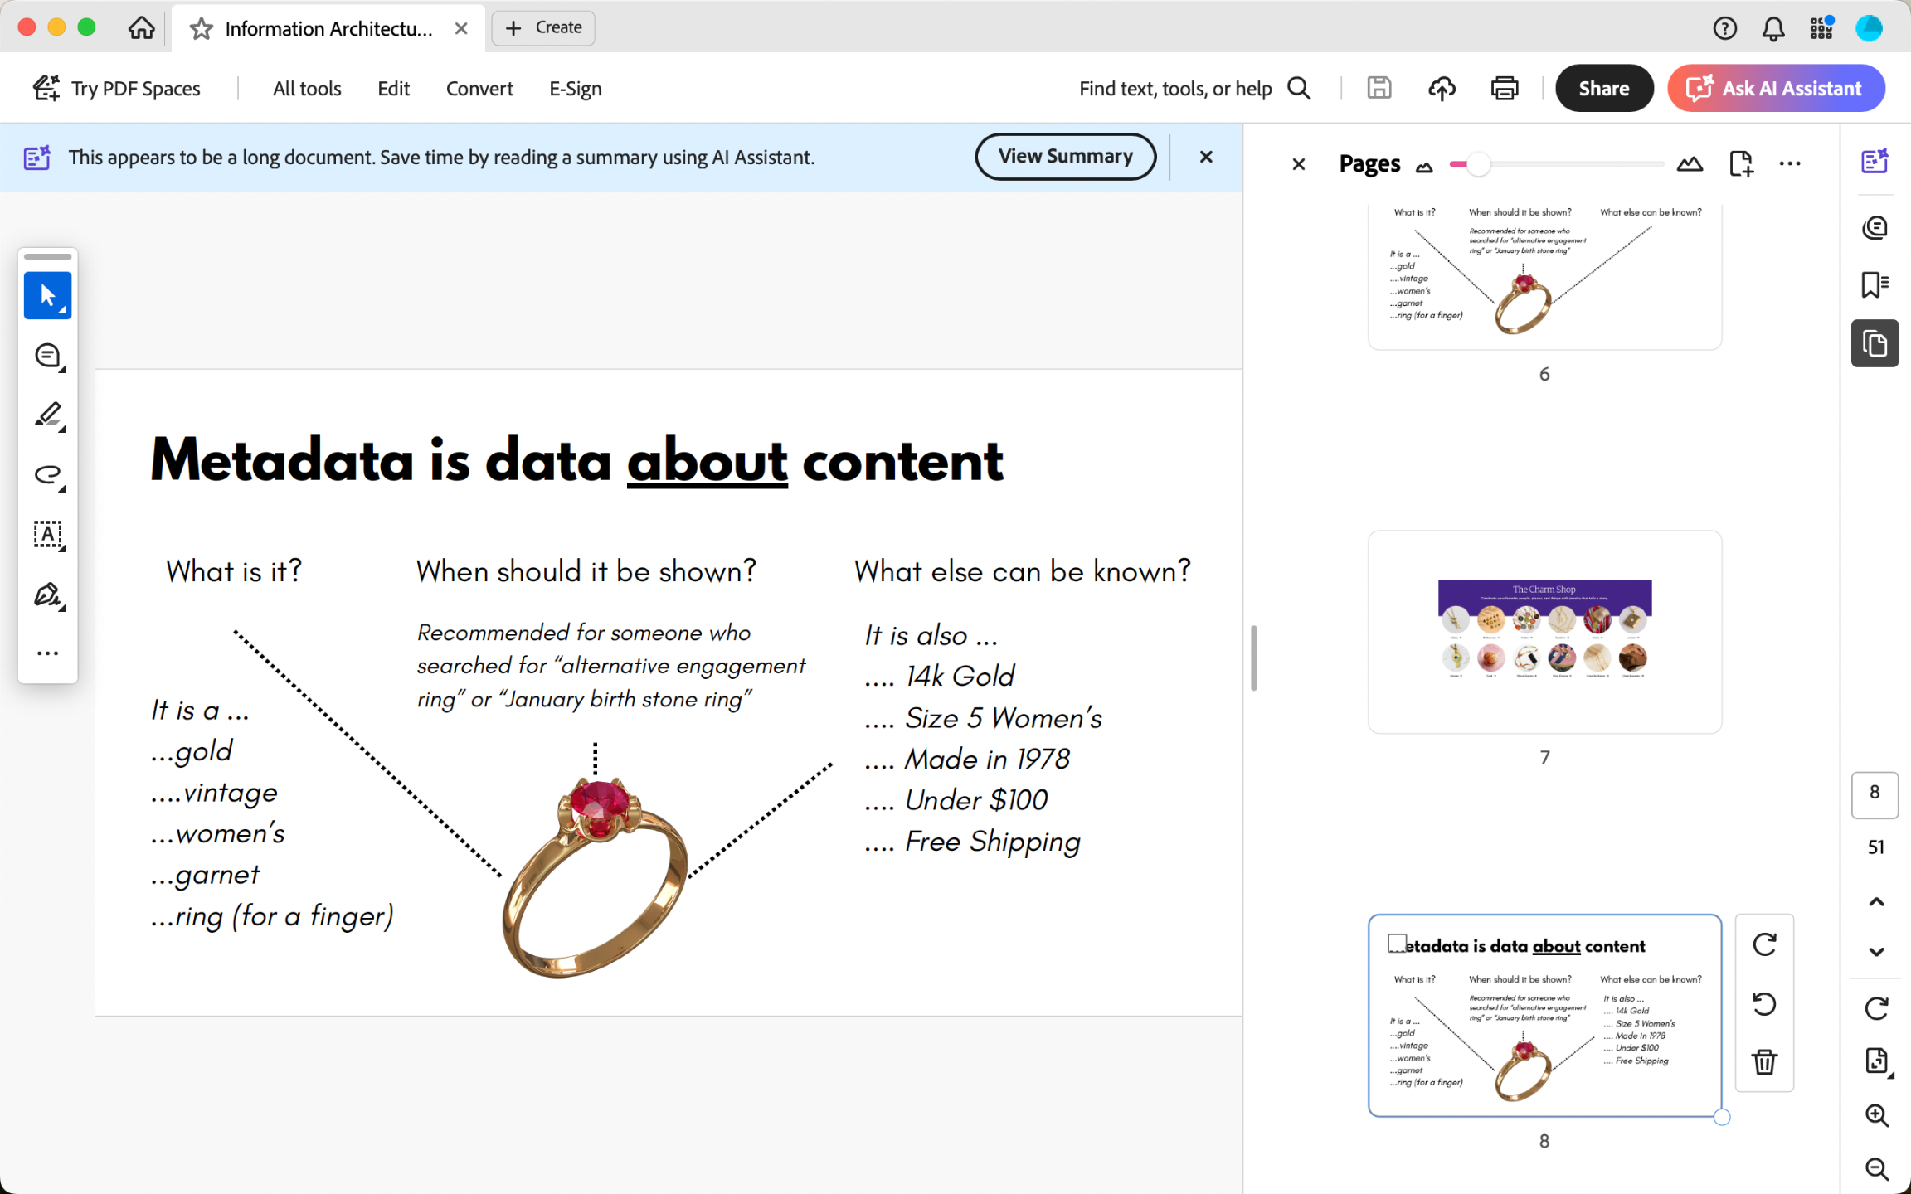Viewport: 1911px width, 1194px height.
Task: Select the highlighter tool in left toolbar
Action: point(48,415)
